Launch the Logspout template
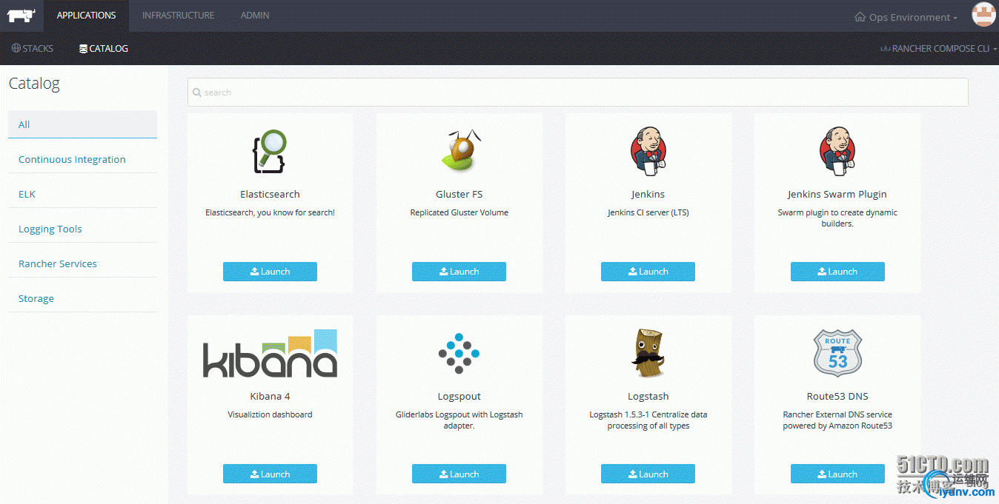This screenshot has width=999, height=504. [459, 474]
